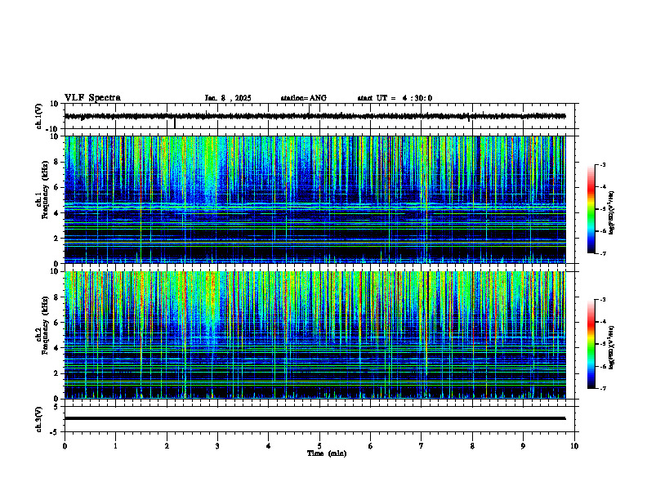Click the time axis tick label "3"
This screenshot has height=500, width=647.
[x=217, y=446]
